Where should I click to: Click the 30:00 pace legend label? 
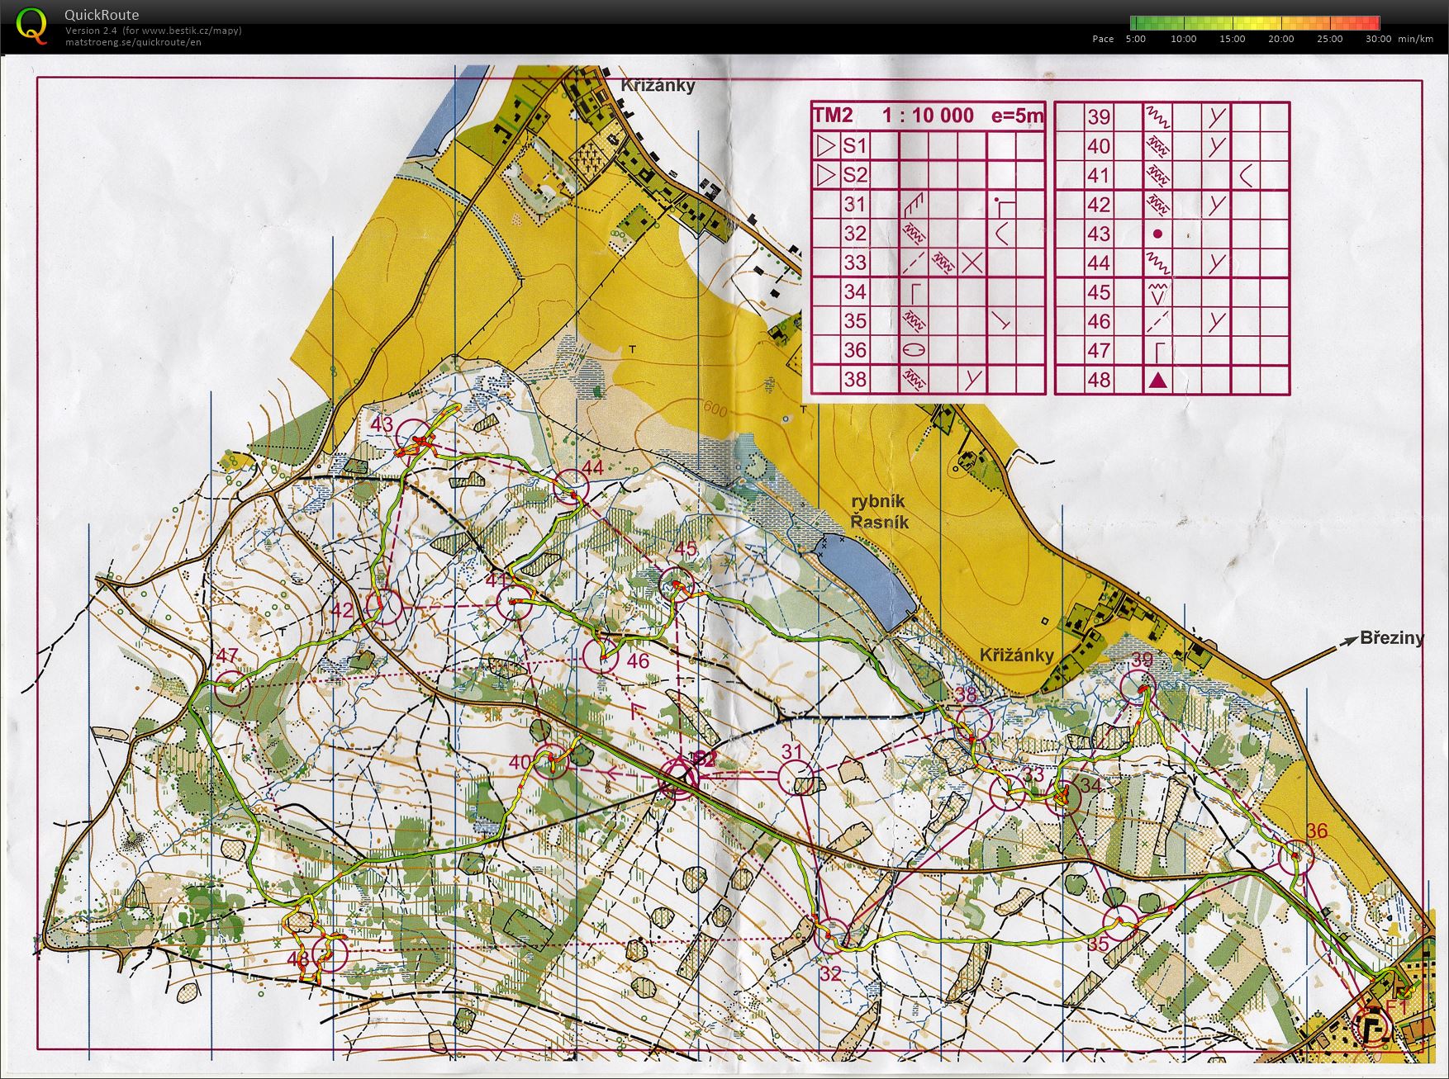[1379, 39]
